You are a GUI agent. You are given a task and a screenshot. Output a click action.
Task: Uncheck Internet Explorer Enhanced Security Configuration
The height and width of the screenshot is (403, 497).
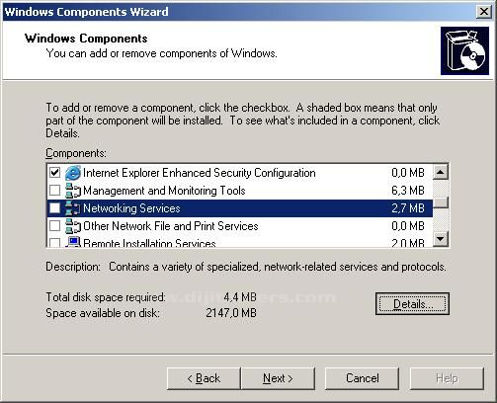point(54,173)
